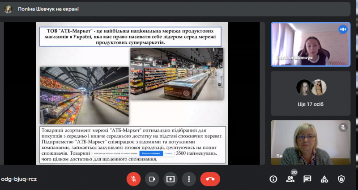
Task: Open meeting details info icon
Action: [x=273, y=179]
